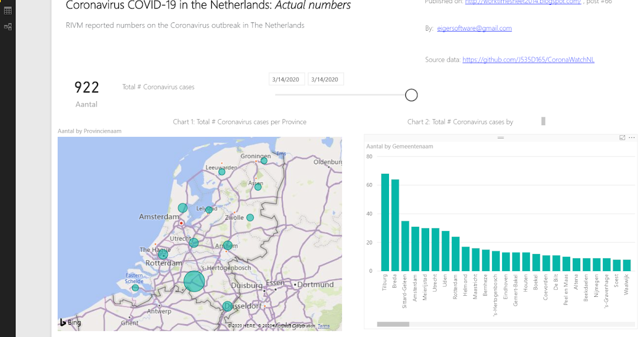Click the Chart 1 title text
Screen dimensions: 643x337
coord(240,121)
